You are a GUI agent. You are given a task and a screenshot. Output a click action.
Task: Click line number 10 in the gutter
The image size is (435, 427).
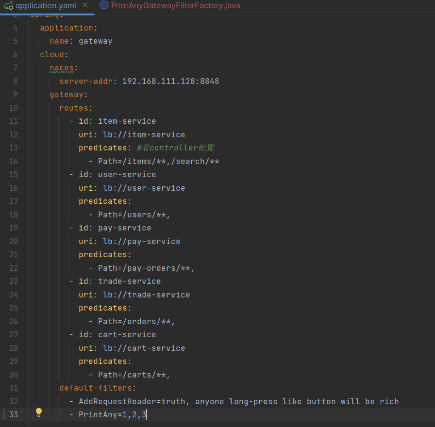coord(13,108)
